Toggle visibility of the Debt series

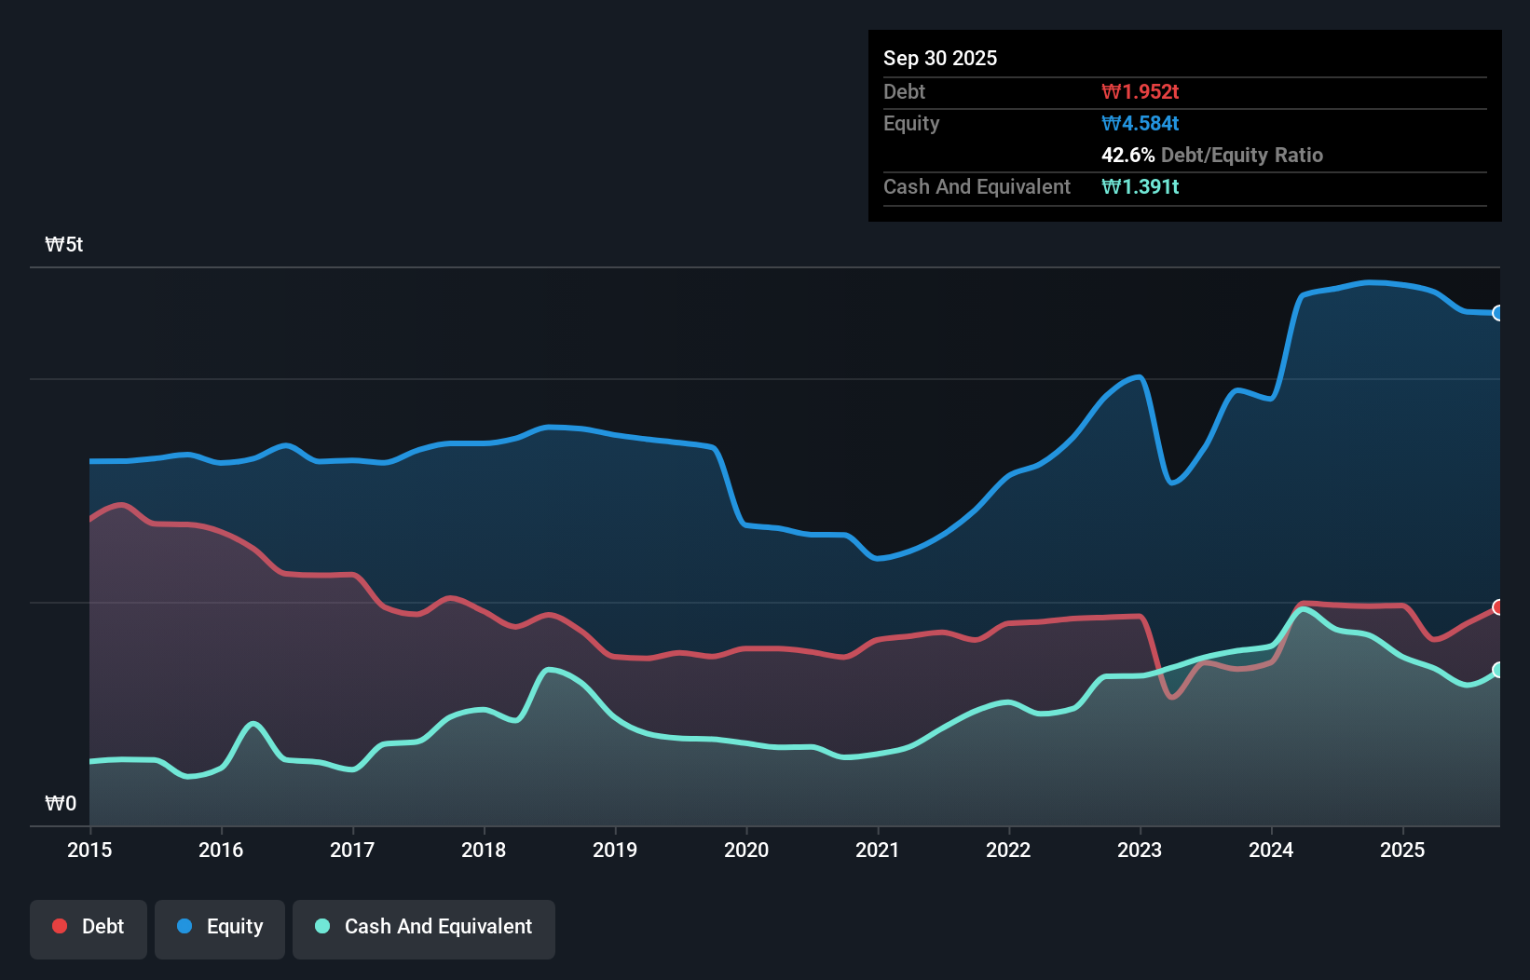pos(89,928)
